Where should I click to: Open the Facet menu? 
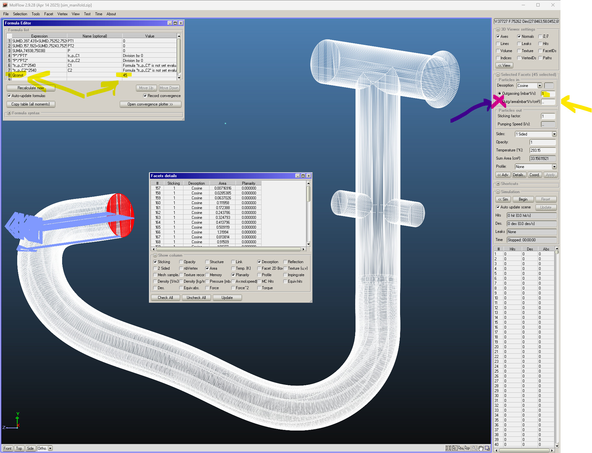(x=49, y=14)
